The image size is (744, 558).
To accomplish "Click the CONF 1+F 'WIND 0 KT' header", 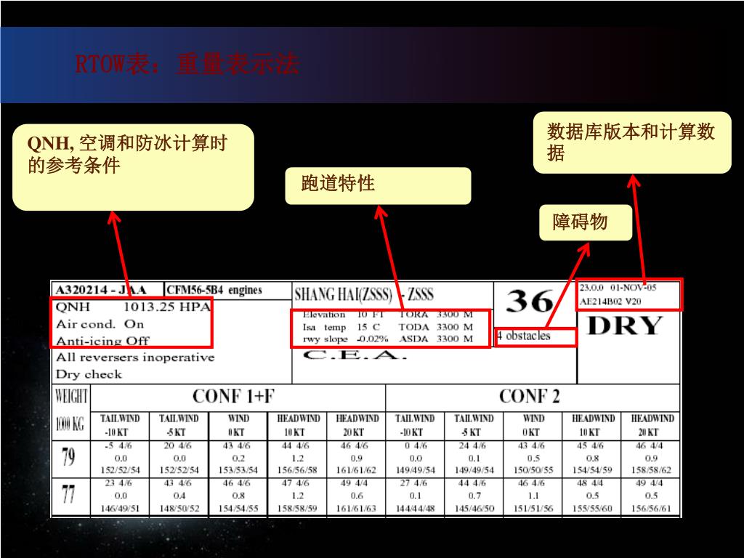I will pos(238,425).
